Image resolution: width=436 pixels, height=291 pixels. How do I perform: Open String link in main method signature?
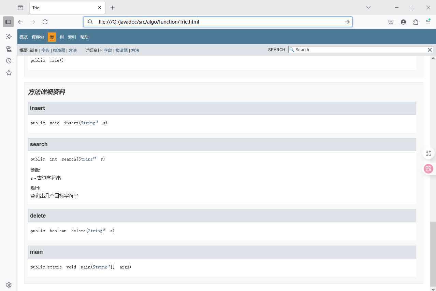tap(101, 267)
